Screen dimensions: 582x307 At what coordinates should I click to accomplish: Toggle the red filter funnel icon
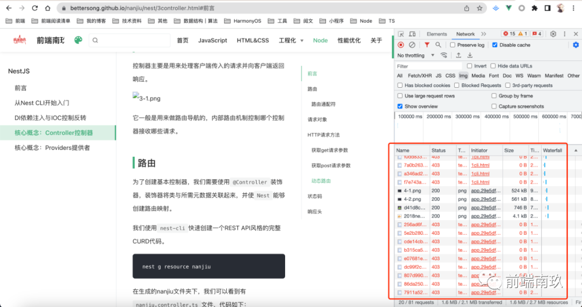point(427,45)
